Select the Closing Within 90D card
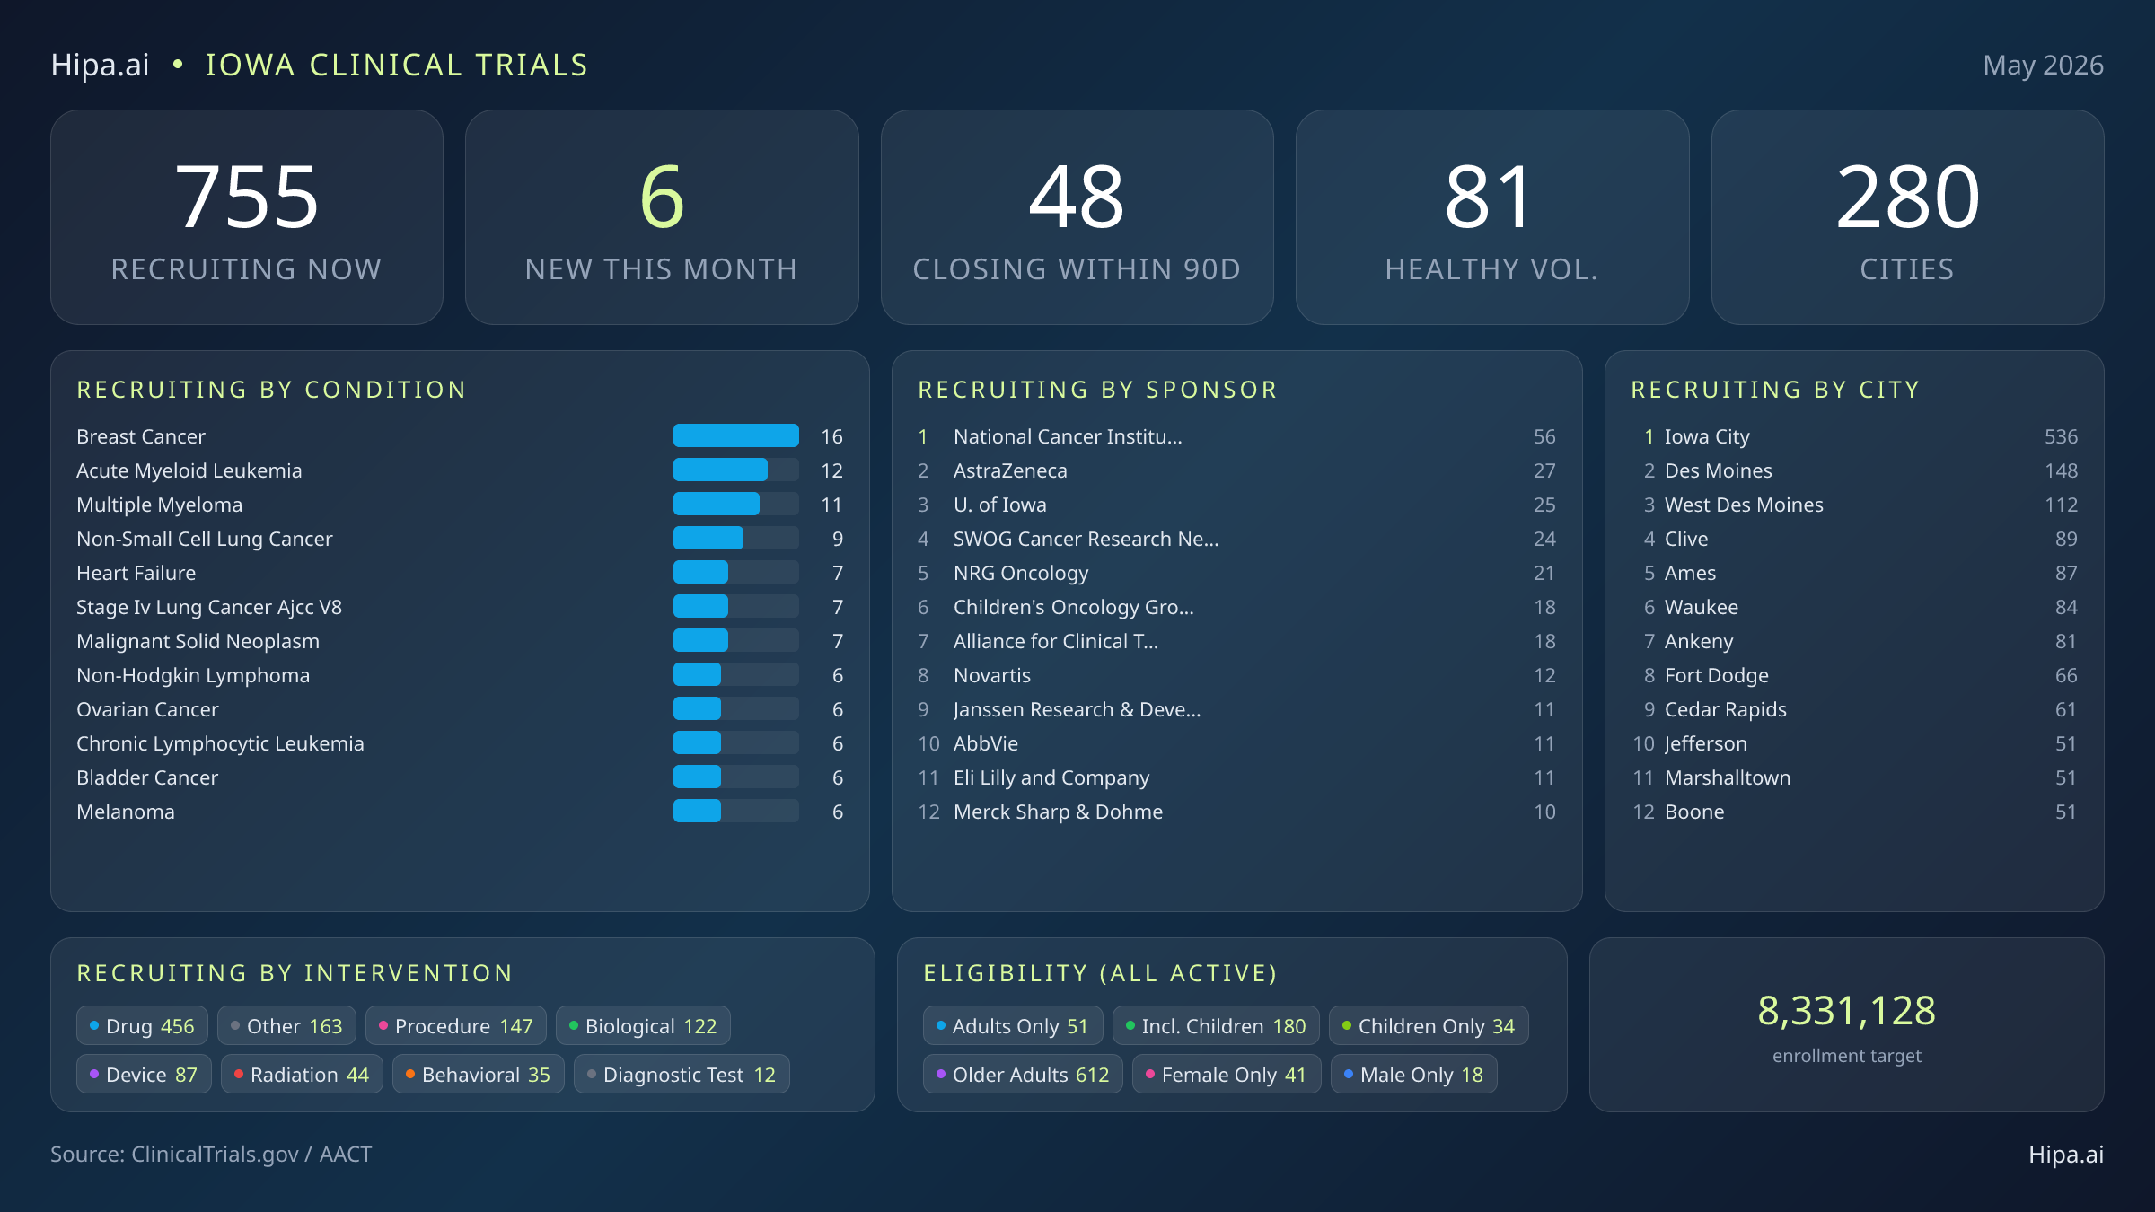This screenshot has height=1212, width=2155. click(x=1077, y=217)
